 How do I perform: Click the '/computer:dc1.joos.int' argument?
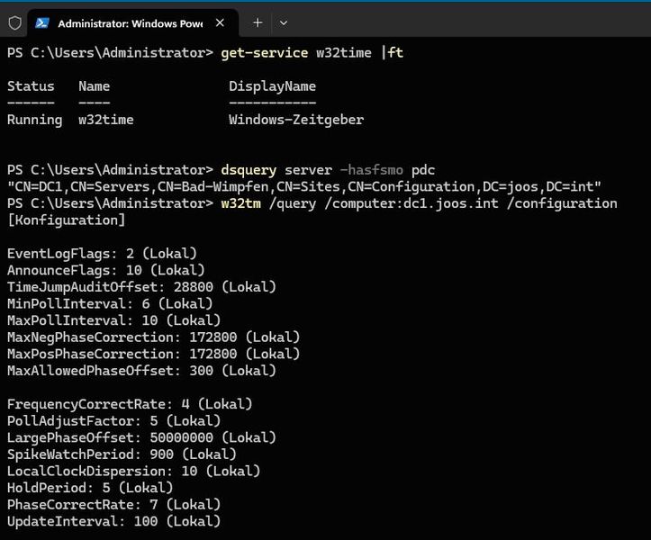(x=411, y=203)
